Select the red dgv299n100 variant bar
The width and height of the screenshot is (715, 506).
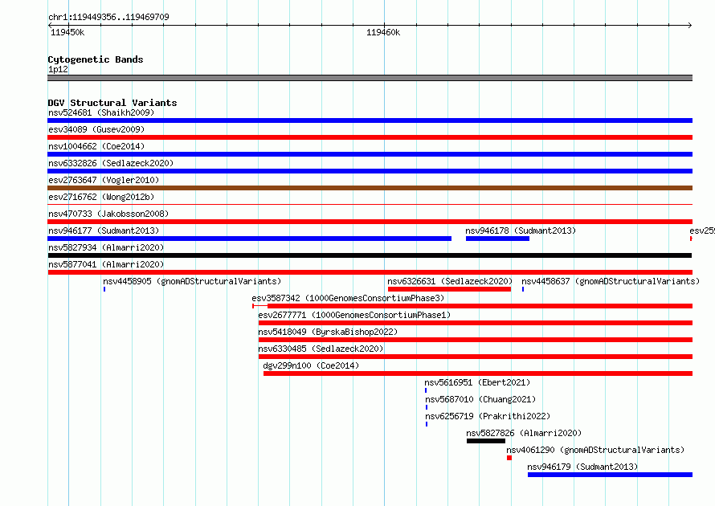[478, 373]
